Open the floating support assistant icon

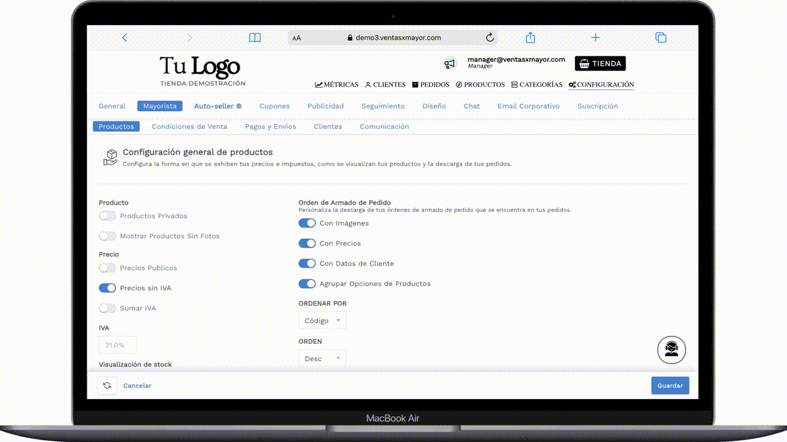pyautogui.click(x=671, y=349)
